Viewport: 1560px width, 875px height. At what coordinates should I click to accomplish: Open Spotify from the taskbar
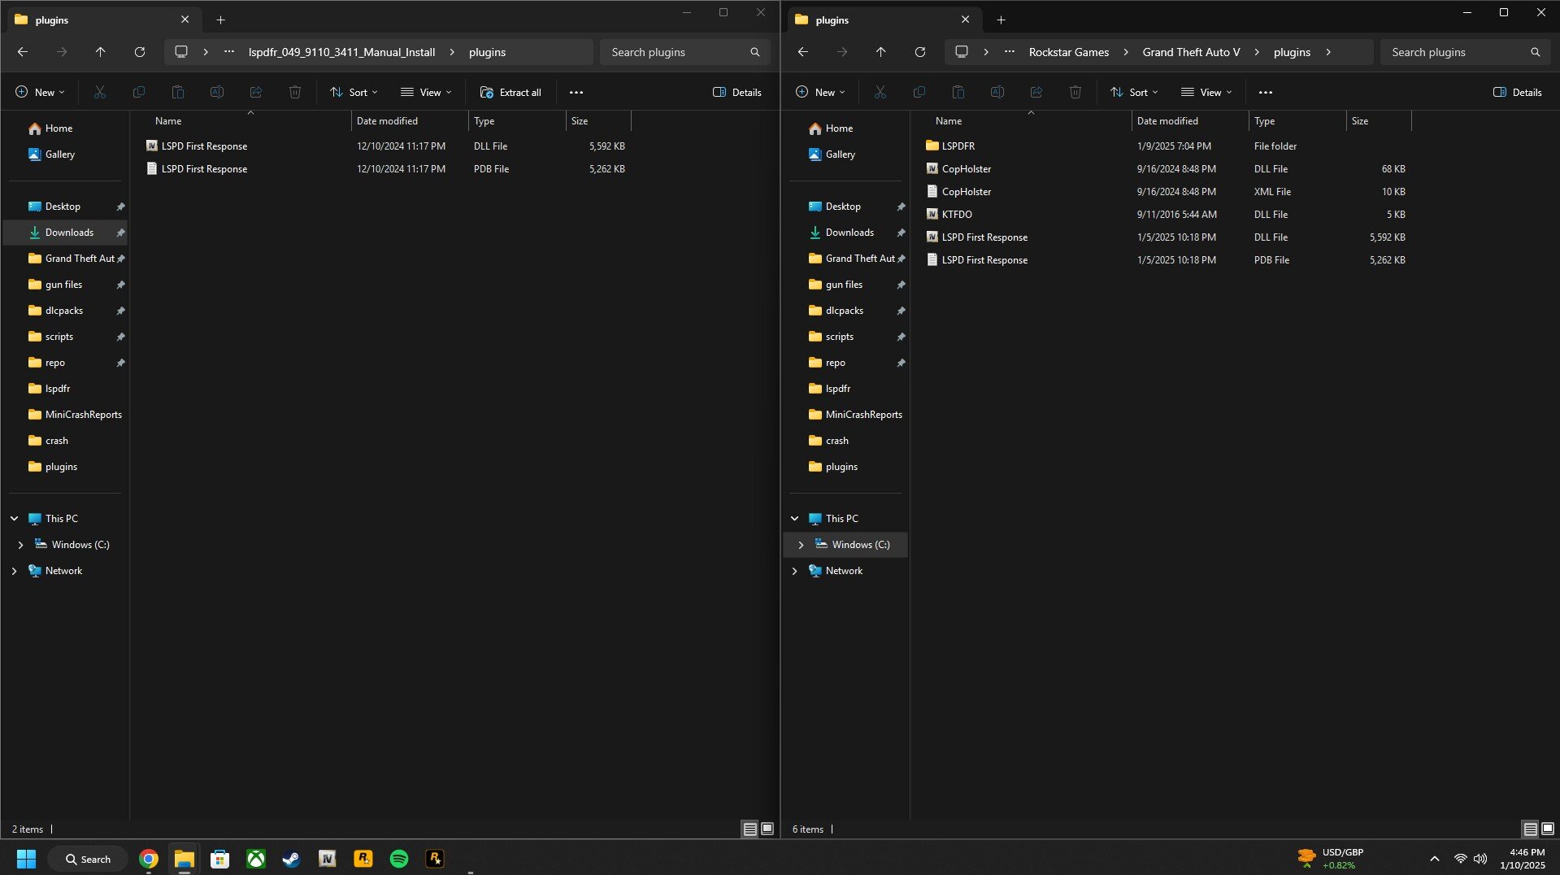[x=398, y=859]
